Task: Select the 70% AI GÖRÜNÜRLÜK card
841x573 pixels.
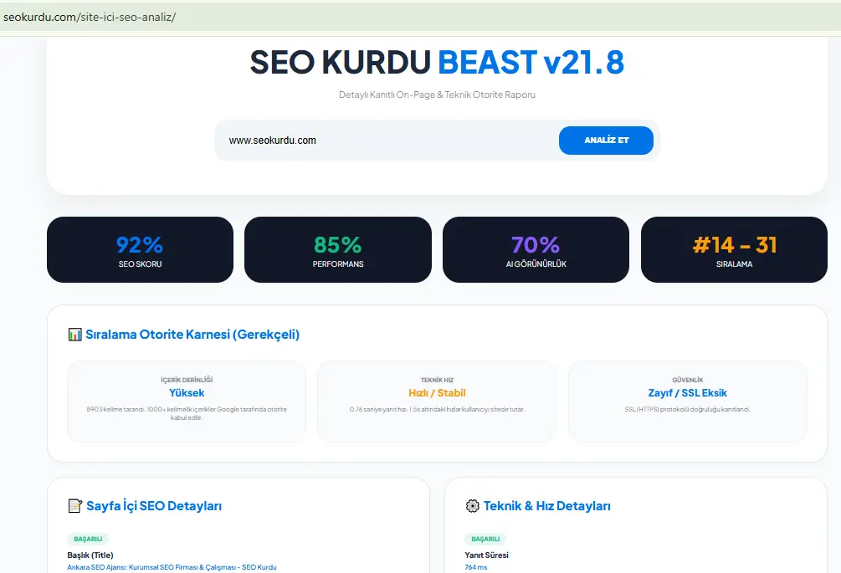Action: tap(536, 250)
